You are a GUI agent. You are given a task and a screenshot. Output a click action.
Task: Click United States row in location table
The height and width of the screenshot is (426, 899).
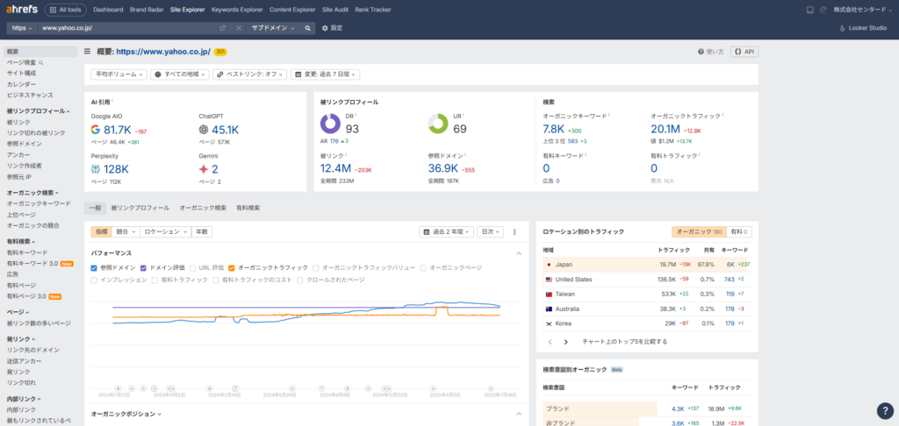647,280
